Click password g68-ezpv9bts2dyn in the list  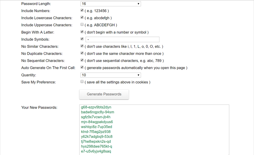pyautogui.click(x=96, y=107)
